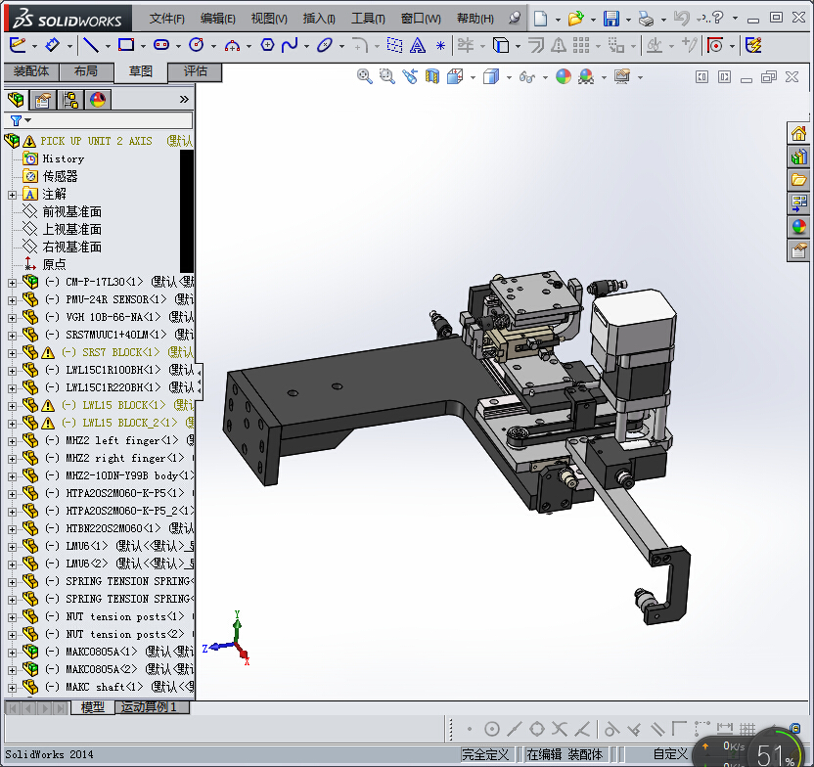
Task: Expand the panel tabs double-arrow chevron
Action: [184, 99]
